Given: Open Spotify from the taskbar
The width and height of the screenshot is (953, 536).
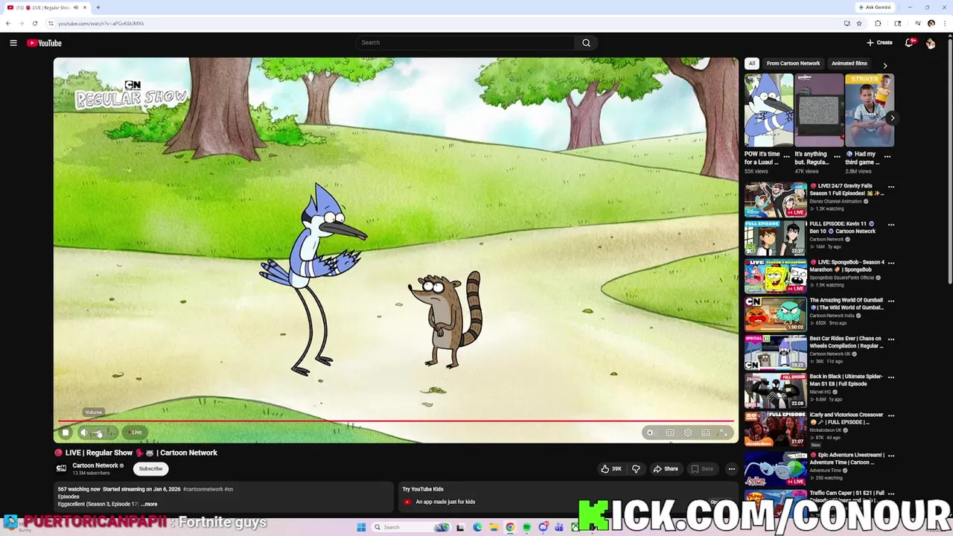Looking at the screenshot, I should pyautogui.click(x=527, y=527).
